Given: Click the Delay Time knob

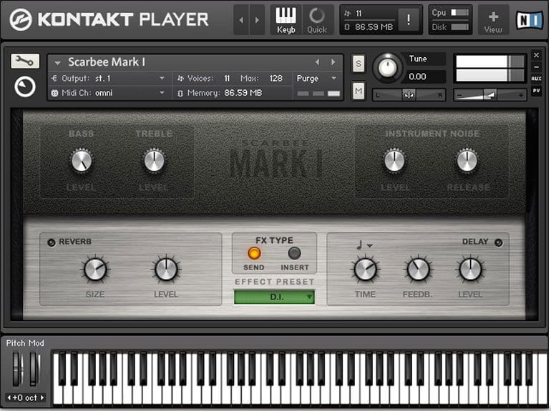Looking at the screenshot, I should click(x=365, y=269).
